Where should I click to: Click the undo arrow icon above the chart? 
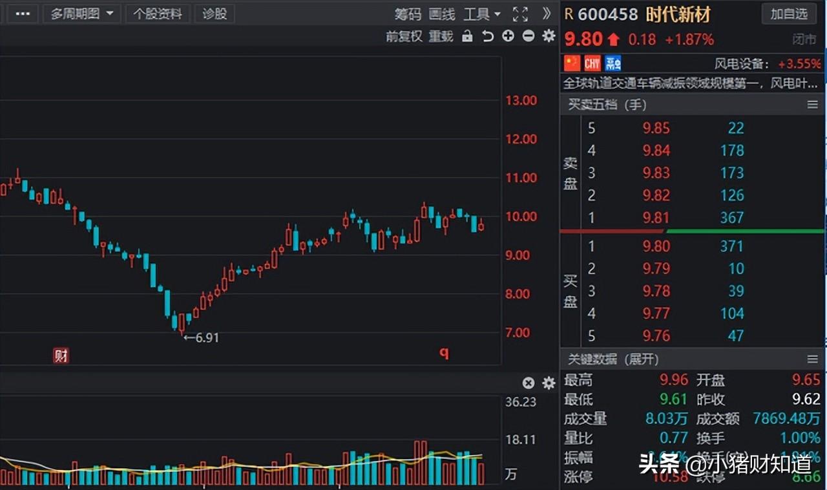point(488,37)
